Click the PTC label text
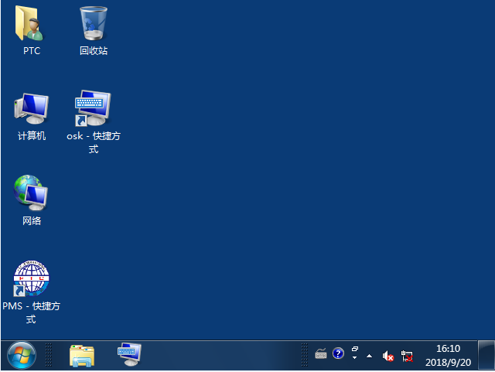This screenshot has width=495, height=372. pyautogui.click(x=32, y=51)
